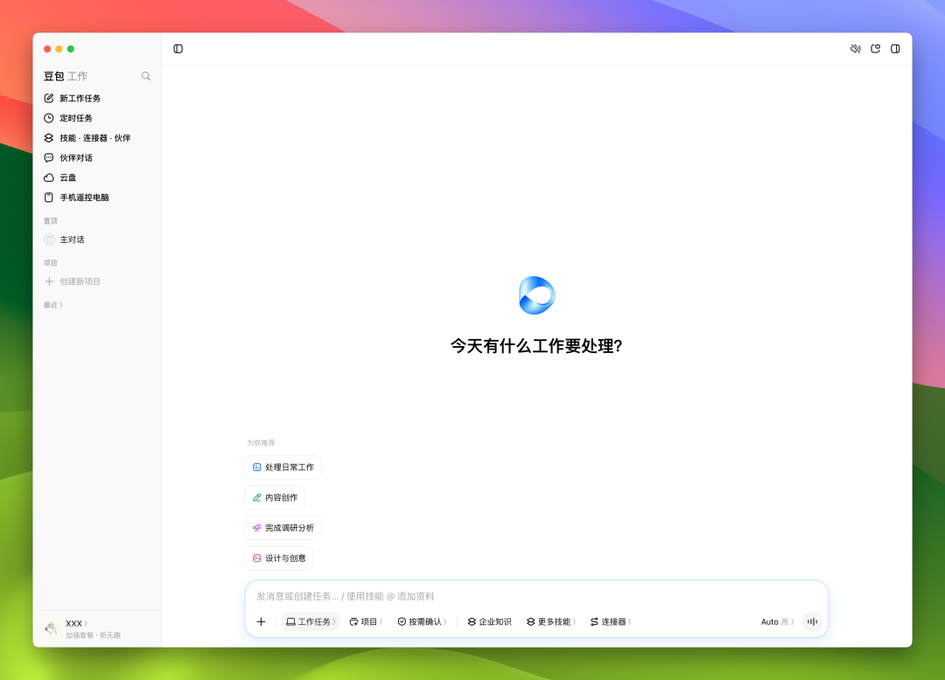Screen dimensions: 945x680
Task: Click the blue Doubao logo
Action: pos(536,295)
